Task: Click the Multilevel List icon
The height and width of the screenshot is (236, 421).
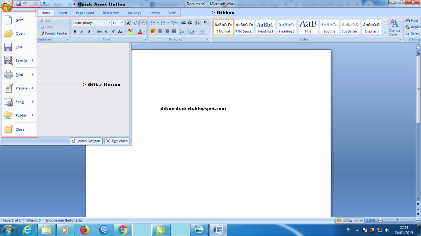Action: click(x=173, y=23)
